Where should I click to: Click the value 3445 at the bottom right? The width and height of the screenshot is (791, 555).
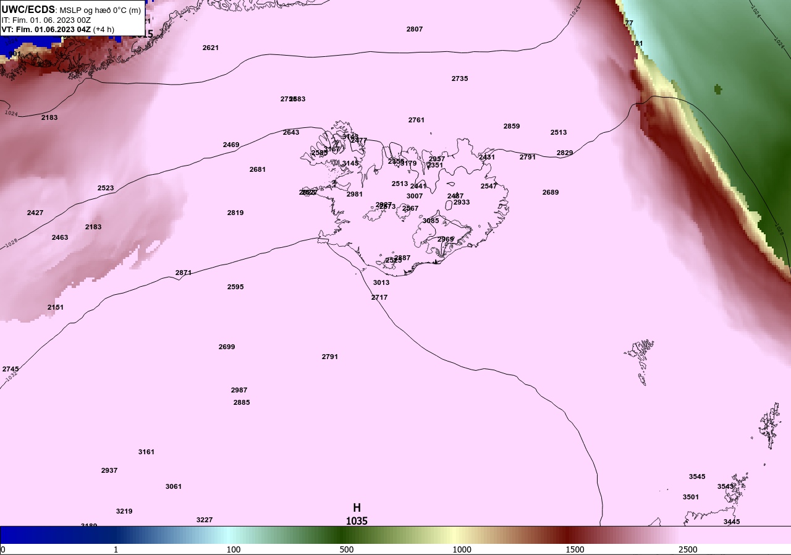(732, 522)
